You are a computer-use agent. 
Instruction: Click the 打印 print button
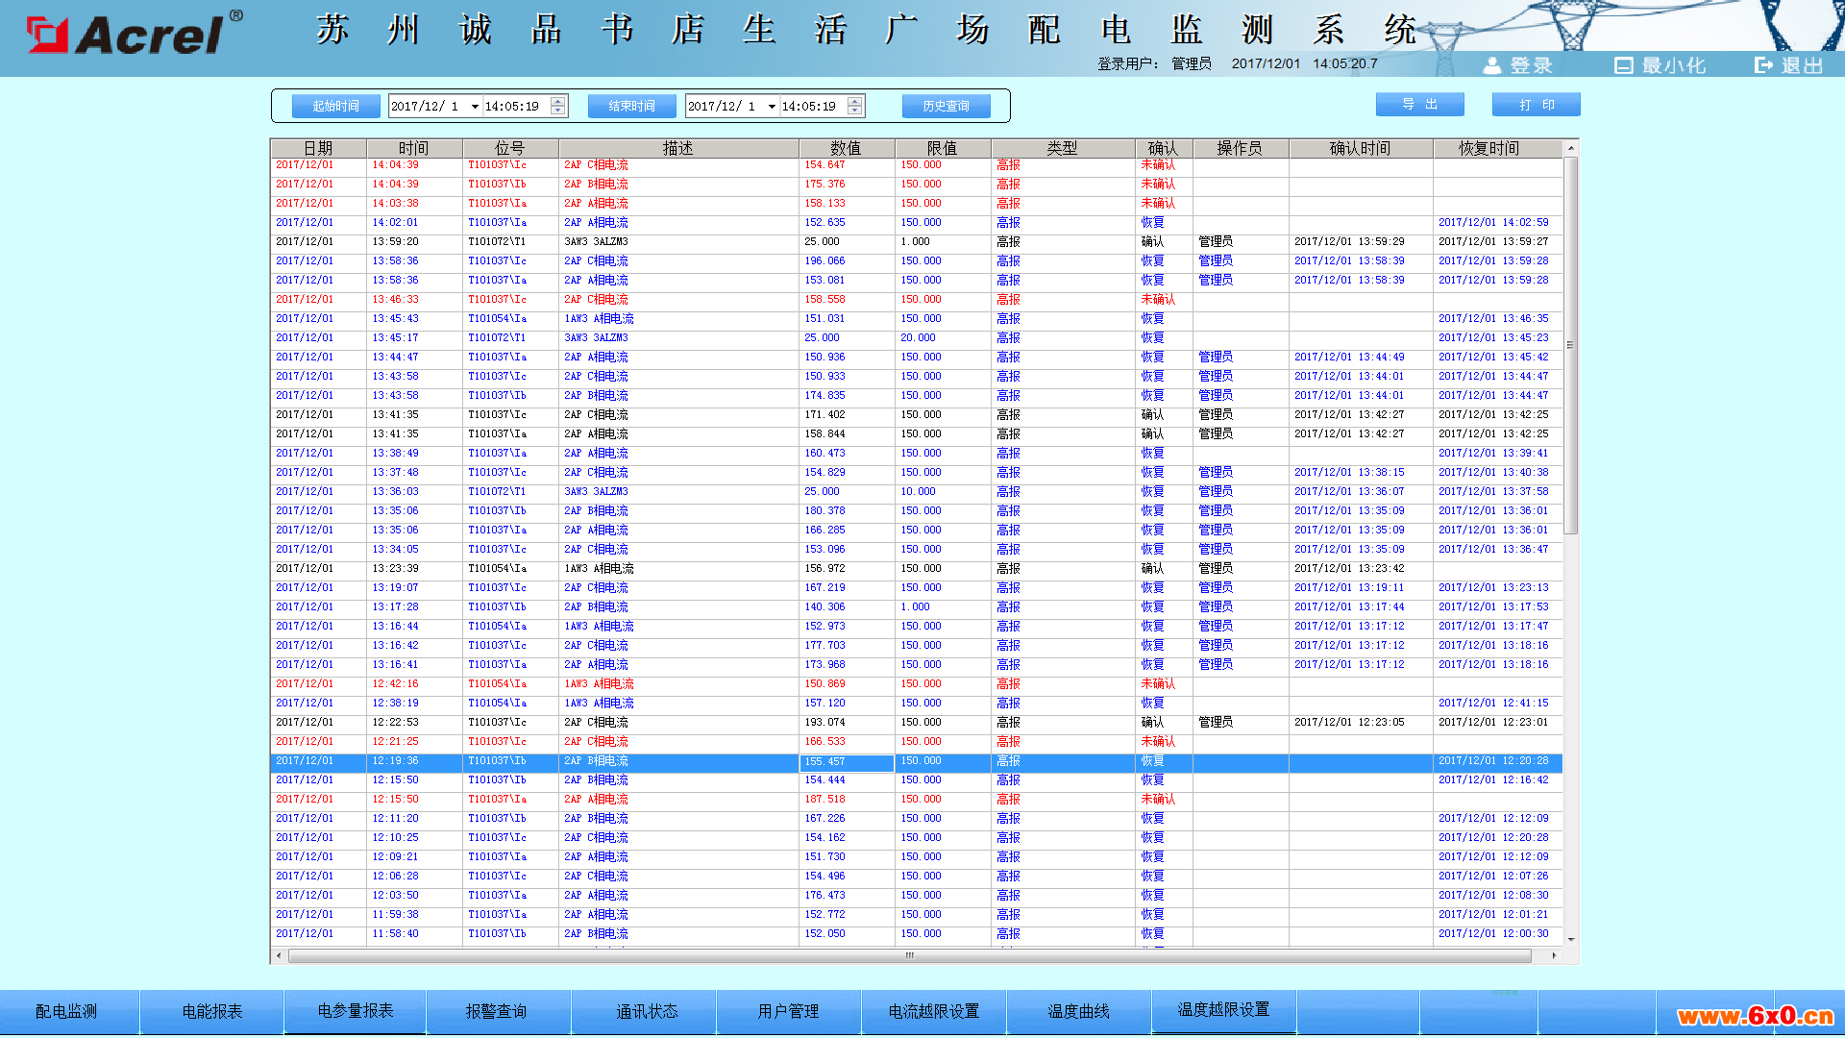tap(1536, 105)
